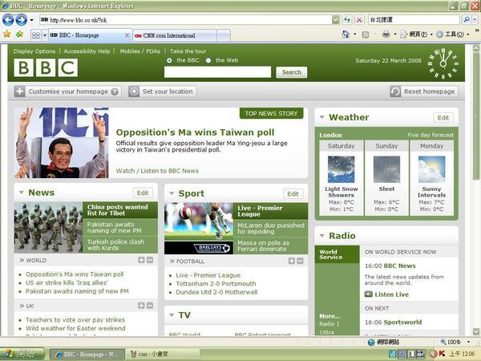Click the RSS feeds icon in IE toolbar
Viewport: 481px width, 361px height.
(365, 34)
